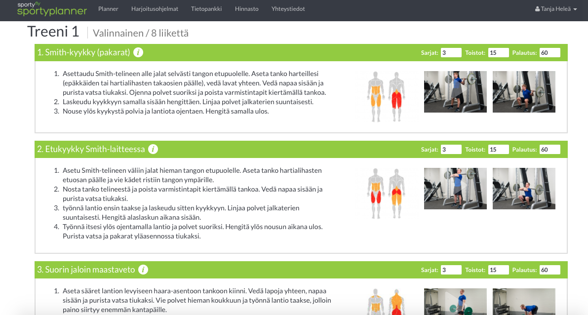The image size is (588, 315).
Task: Click the Sarjat field for Etukyykky Smith-laitteessa
Action: coord(451,149)
